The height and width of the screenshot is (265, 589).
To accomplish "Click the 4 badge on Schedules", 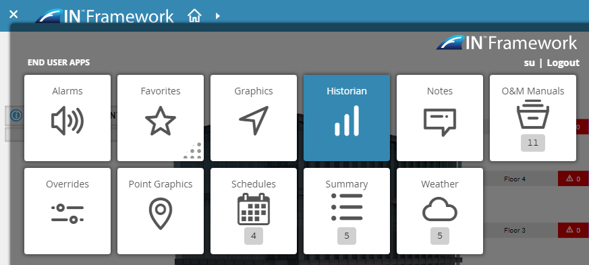I will point(254,236).
